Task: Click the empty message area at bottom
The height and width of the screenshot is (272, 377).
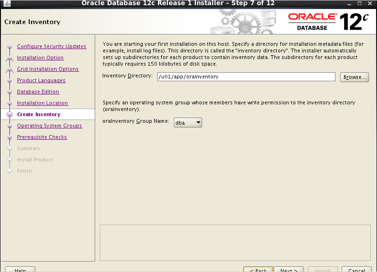Action: point(235,243)
